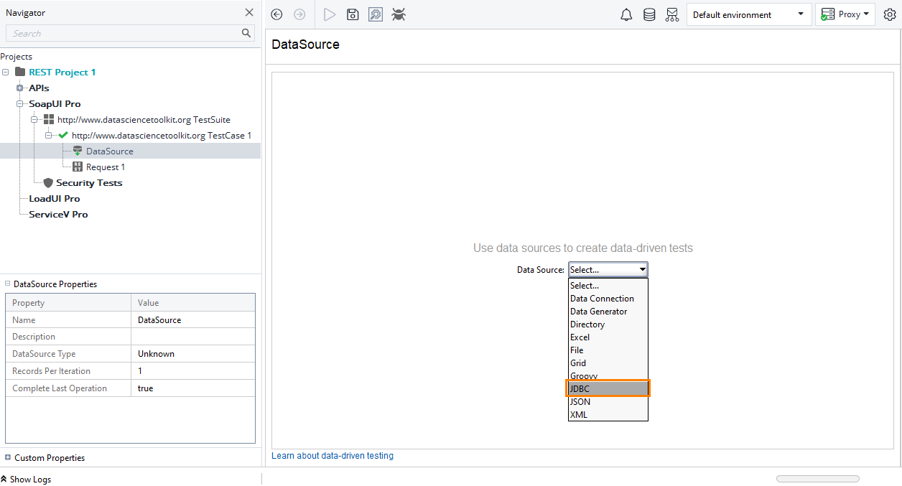Select Security Tests in tree
Screen dimensions: 902x486
coord(89,183)
